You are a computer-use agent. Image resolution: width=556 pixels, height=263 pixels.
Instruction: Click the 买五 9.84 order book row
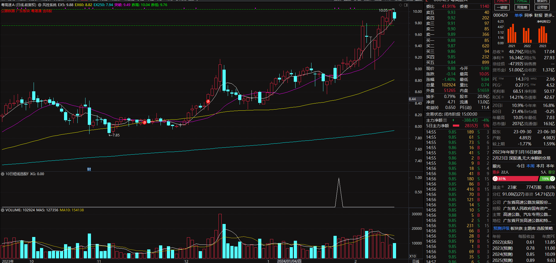(457, 62)
